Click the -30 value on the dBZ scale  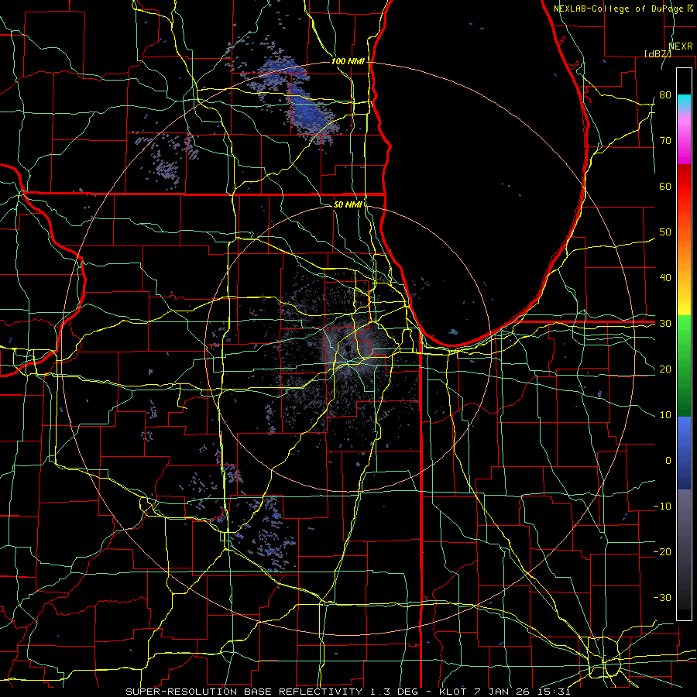662,598
